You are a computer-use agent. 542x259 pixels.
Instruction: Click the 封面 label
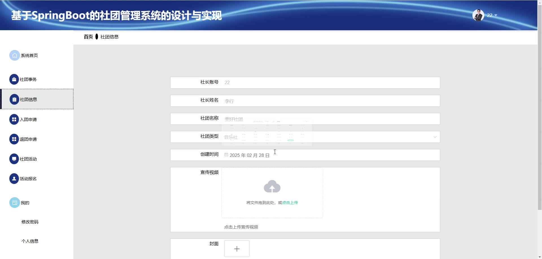point(214,244)
